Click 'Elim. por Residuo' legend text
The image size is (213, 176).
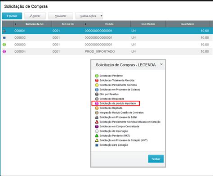click(109, 94)
